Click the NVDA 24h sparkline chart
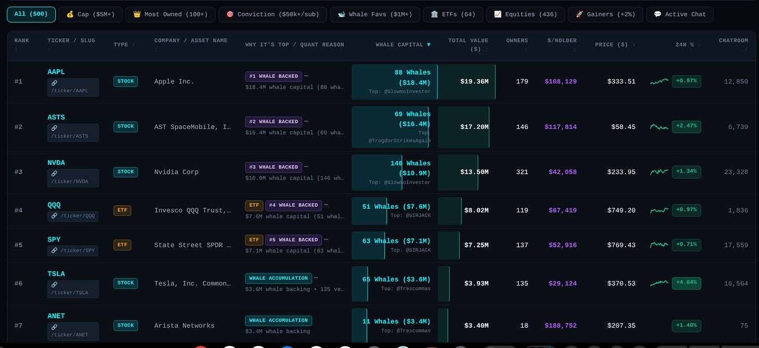The width and height of the screenshot is (759, 348). point(659,172)
